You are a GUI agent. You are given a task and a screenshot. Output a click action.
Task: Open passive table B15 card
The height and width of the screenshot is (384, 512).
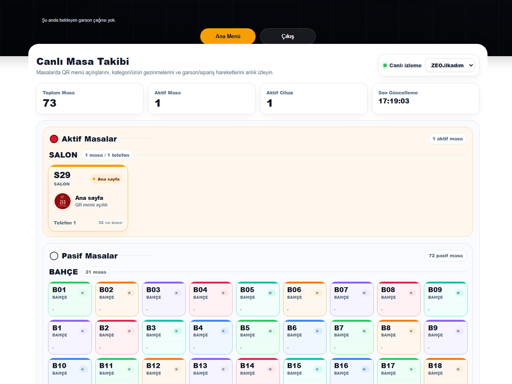click(x=305, y=371)
